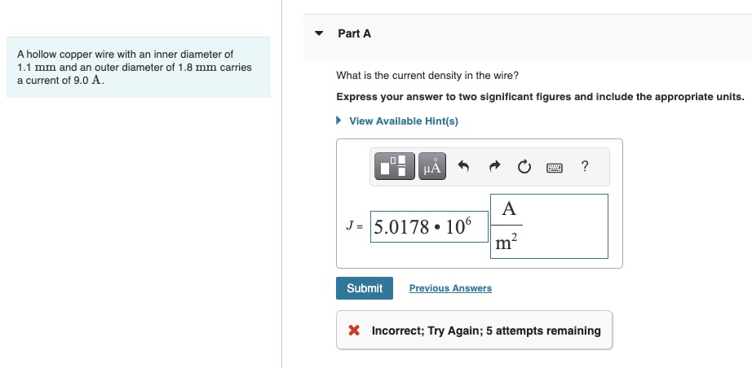Image resolution: width=752 pixels, height=368 pixels.
Task: Click the Incorrect; Try Again feedback message
Action: 486,331
